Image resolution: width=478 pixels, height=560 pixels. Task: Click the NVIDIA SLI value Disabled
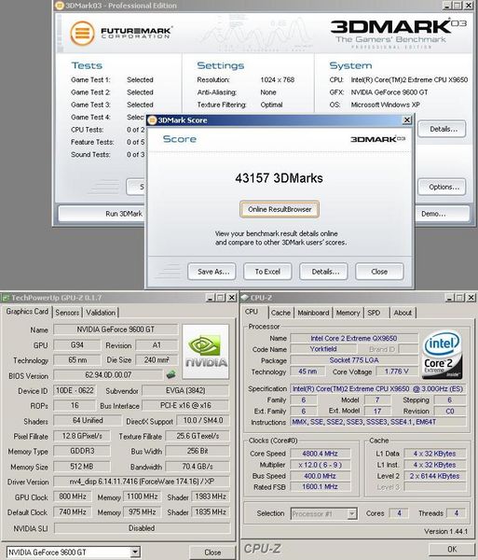tap(142, 528)
